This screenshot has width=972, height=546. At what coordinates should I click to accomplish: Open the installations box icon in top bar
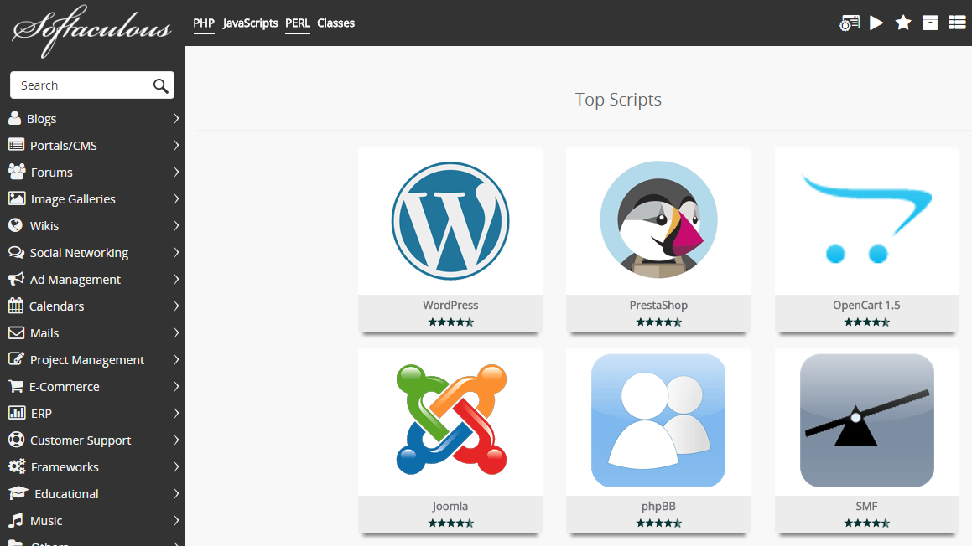(930, 23)
